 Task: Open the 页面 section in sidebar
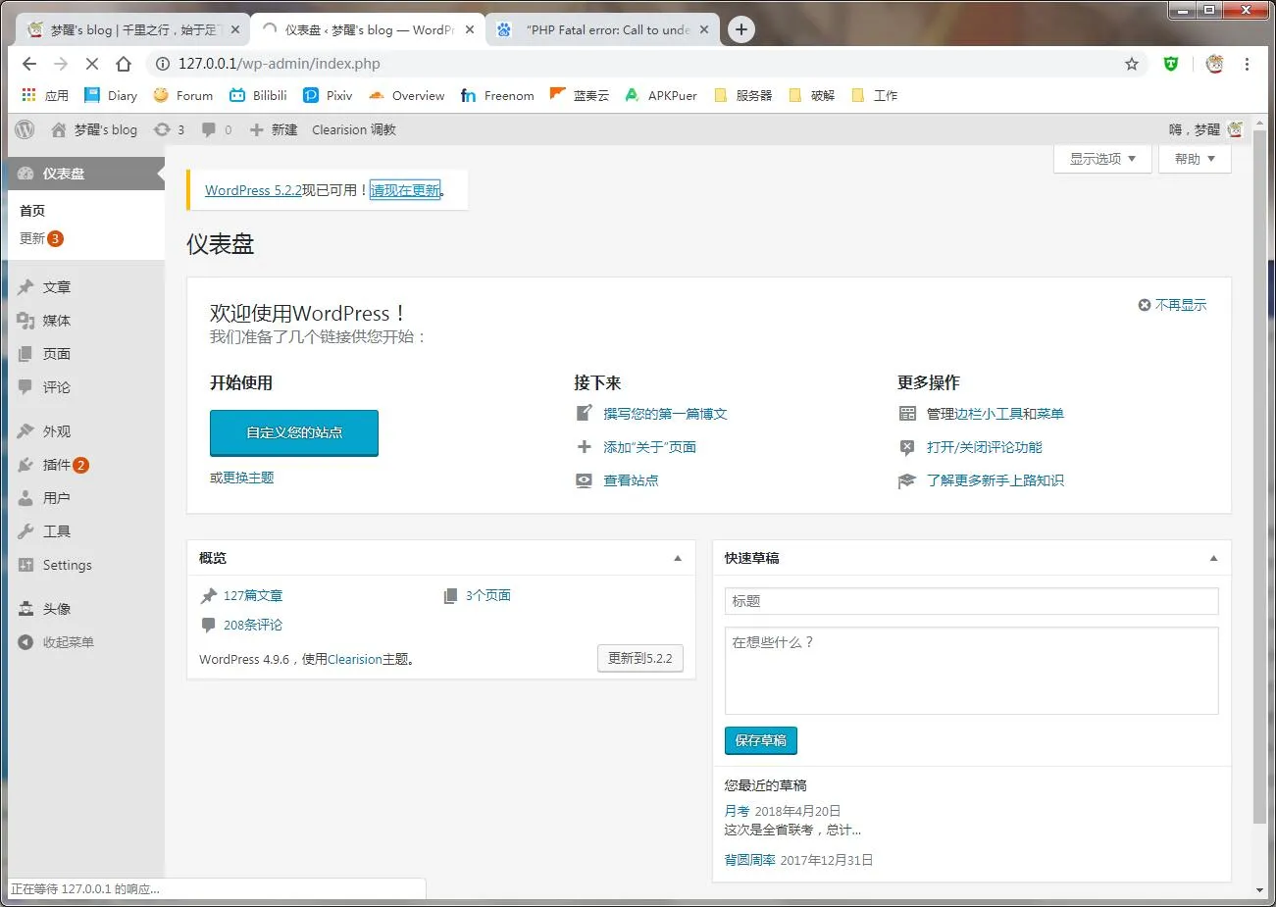point(47,354)
